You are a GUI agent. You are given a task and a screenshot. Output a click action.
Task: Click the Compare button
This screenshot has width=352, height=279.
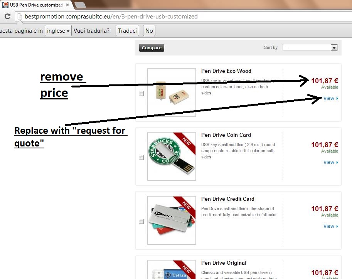(152, 48)
